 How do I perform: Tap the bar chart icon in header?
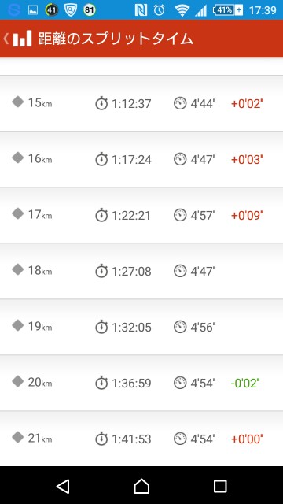[x=23, y=39]
